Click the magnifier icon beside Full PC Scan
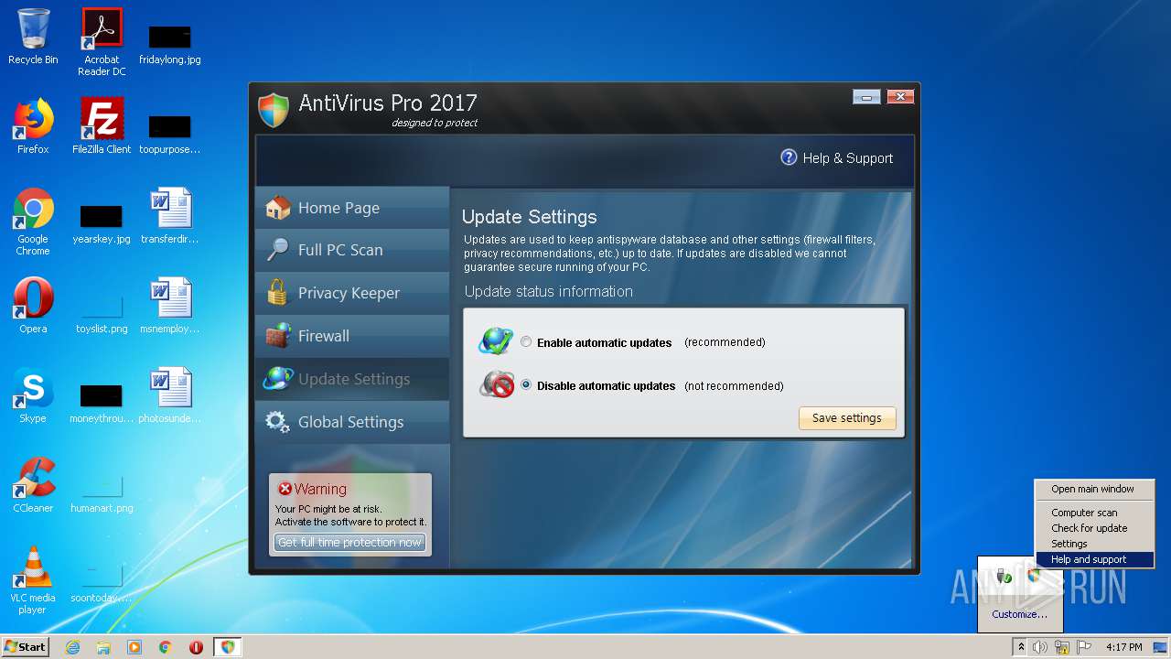 point(277,250)
